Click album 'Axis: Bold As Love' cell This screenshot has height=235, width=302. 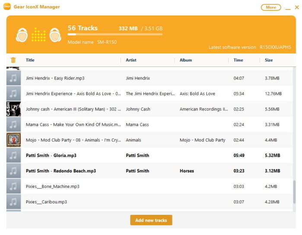point(197,94)
